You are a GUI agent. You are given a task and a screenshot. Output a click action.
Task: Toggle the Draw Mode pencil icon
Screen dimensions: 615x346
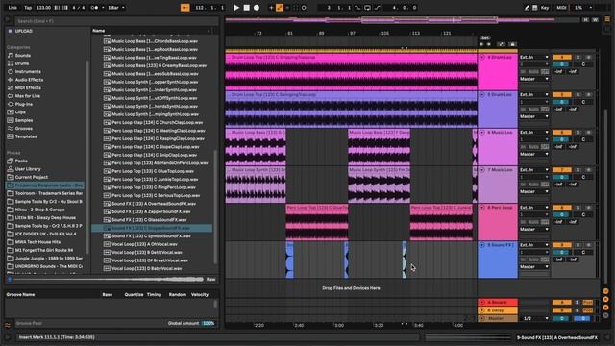click(x=528, y=8)
